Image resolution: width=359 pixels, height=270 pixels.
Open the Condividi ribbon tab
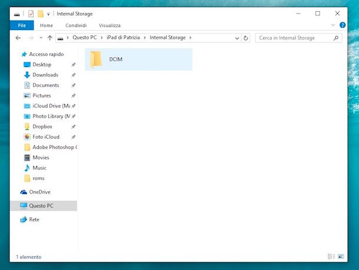[x=76, y=25]
